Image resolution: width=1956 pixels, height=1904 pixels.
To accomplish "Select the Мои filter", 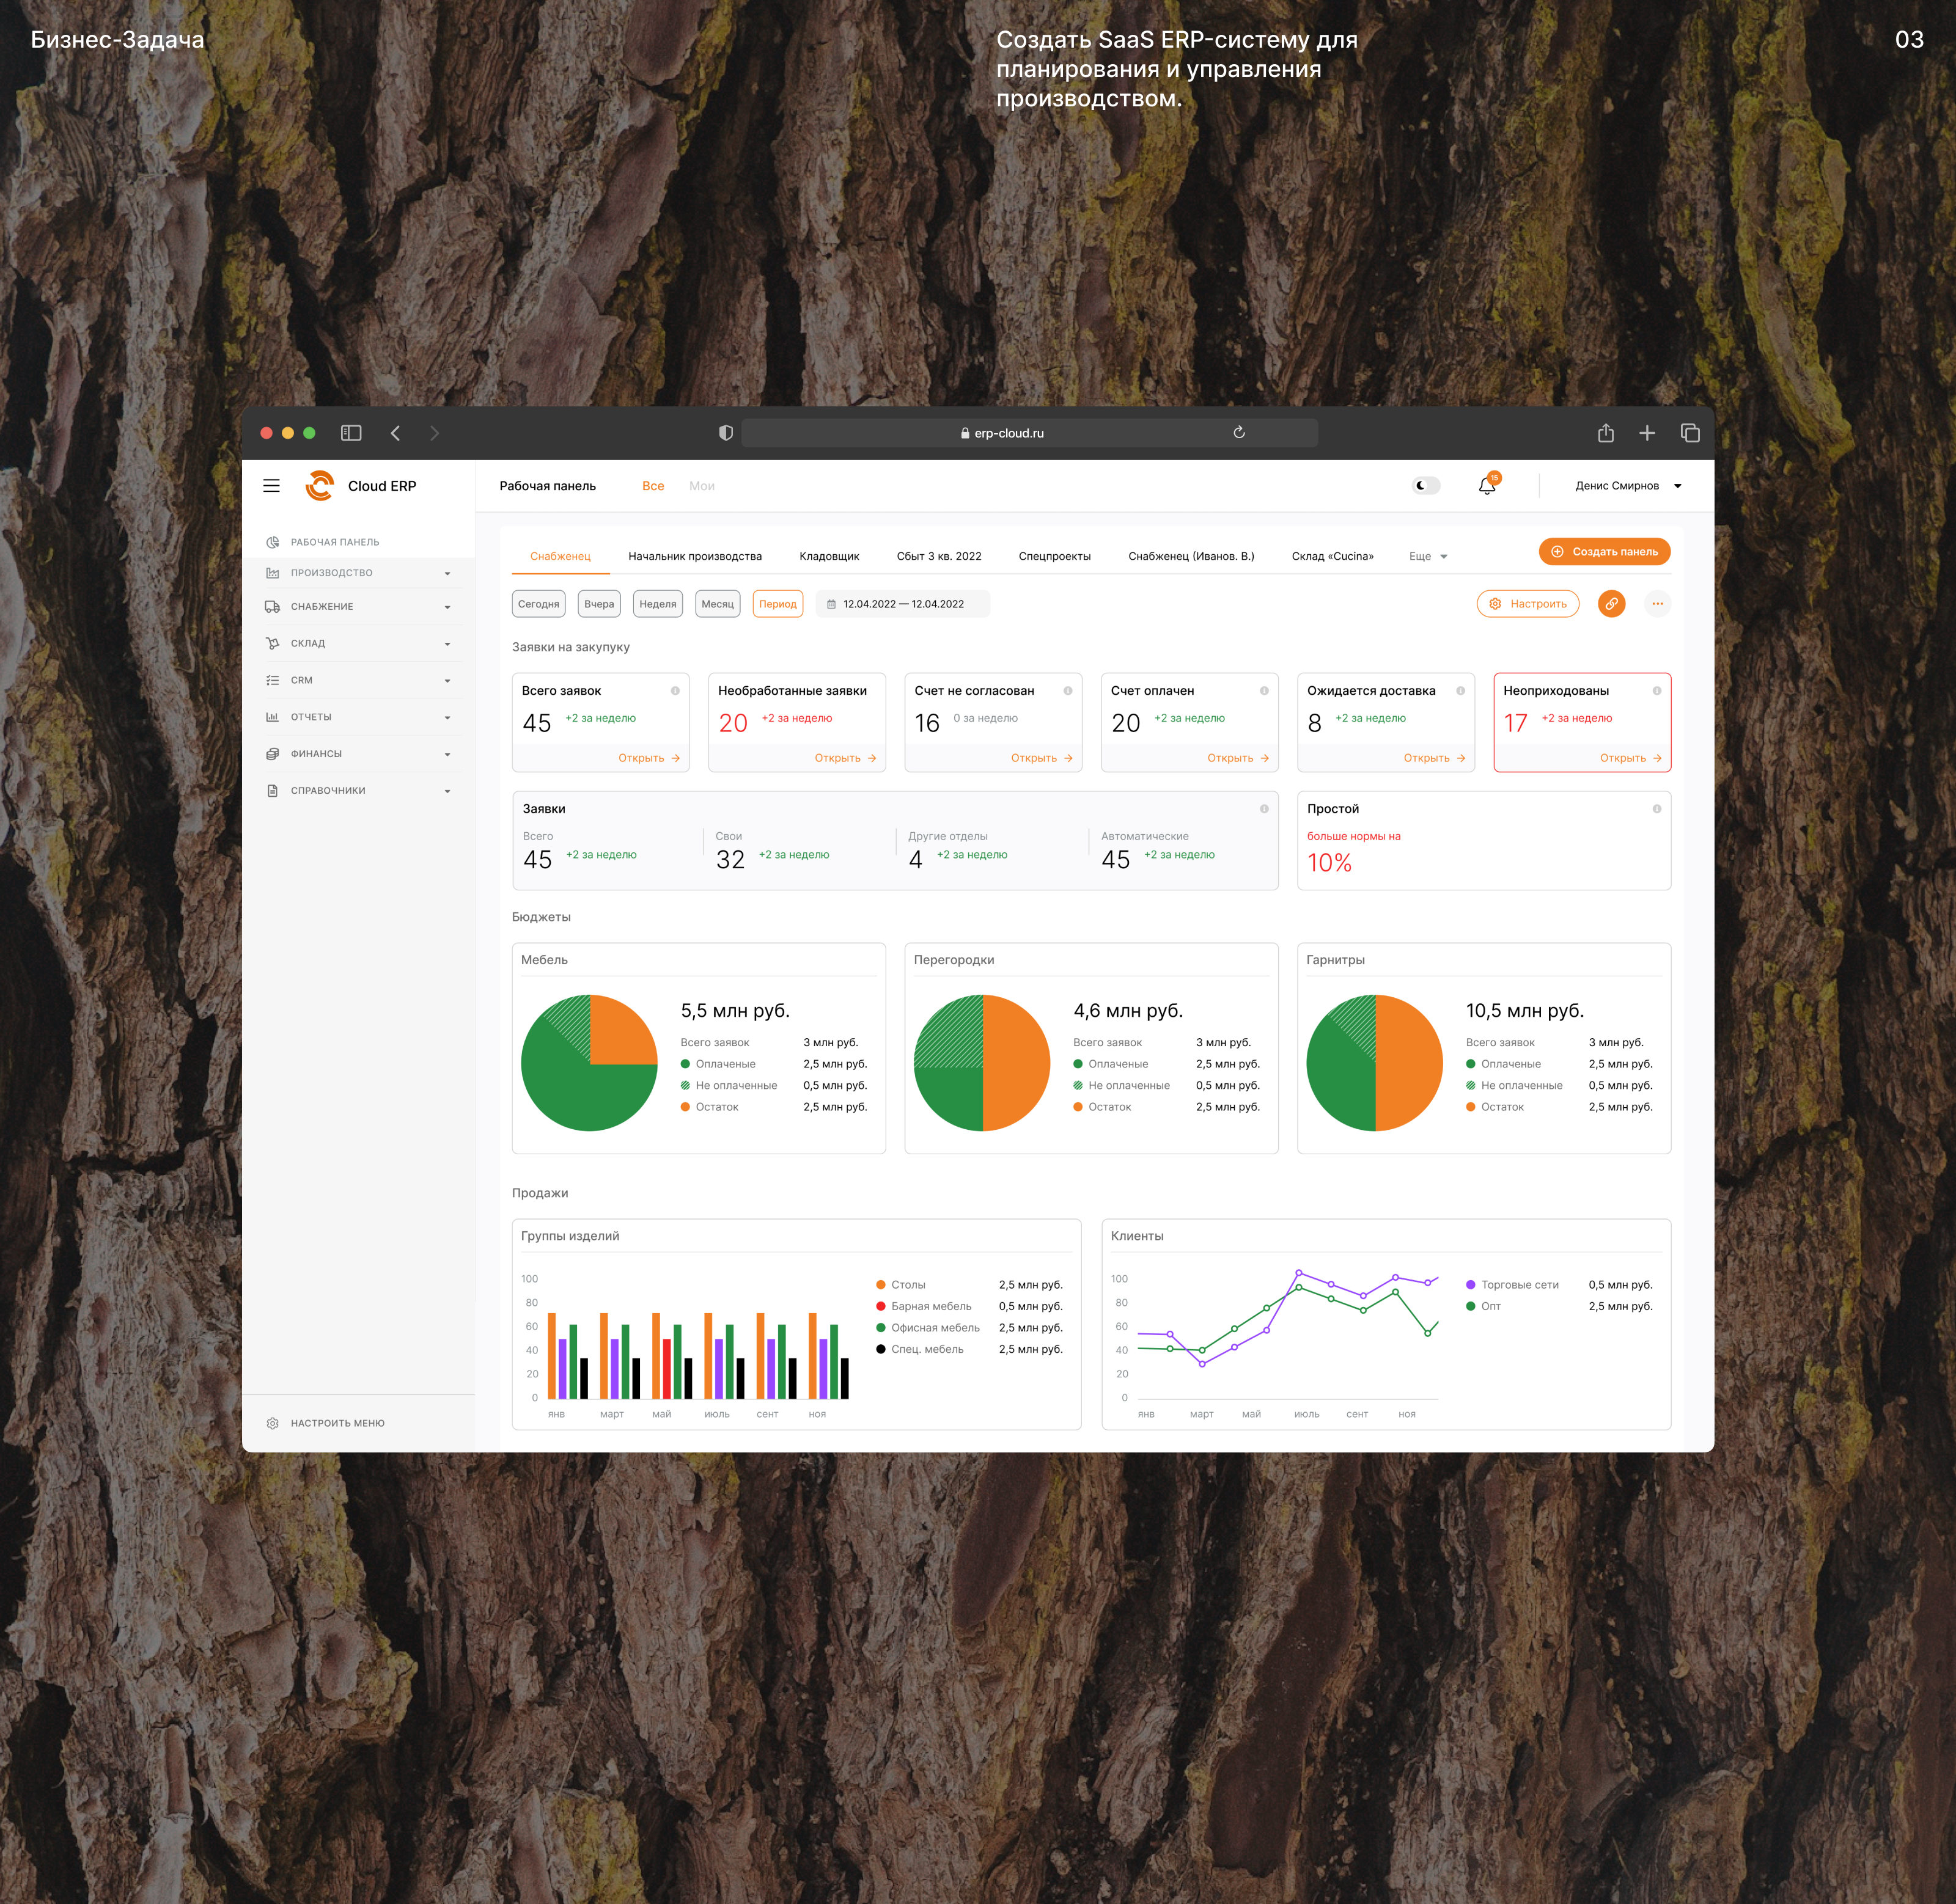I will pyautogui.click(x=701, y=486).
